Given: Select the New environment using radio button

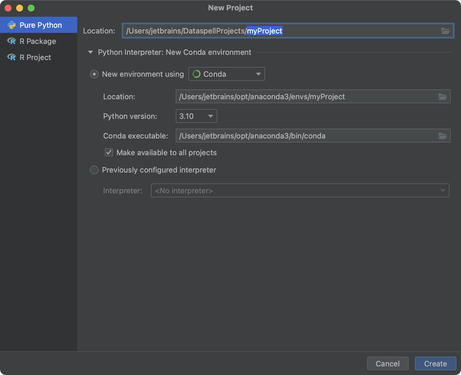Looking at the screenshot, I should pos(94,74).
